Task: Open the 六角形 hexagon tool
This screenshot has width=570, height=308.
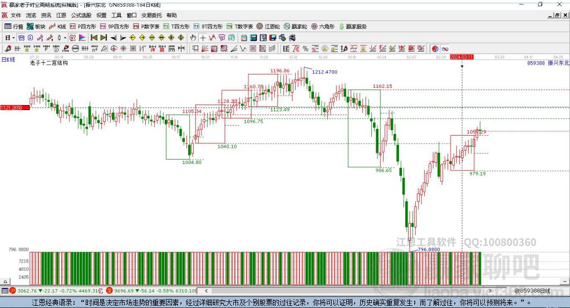Action: (323, 27)
